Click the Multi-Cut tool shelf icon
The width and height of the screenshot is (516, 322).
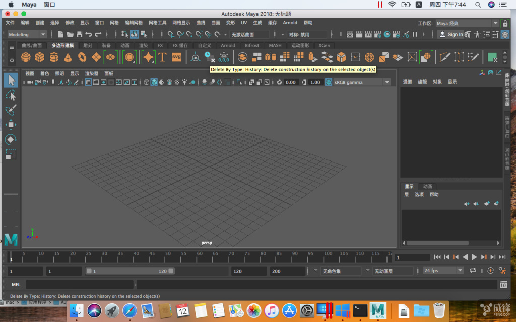444,57
